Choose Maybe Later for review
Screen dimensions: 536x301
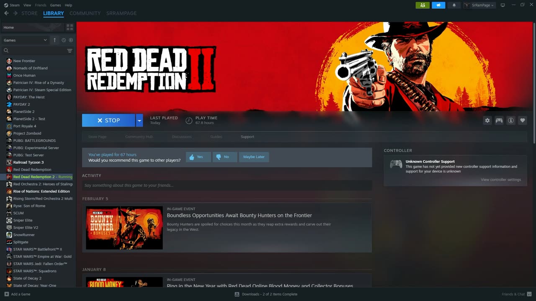tap(254, 157)
